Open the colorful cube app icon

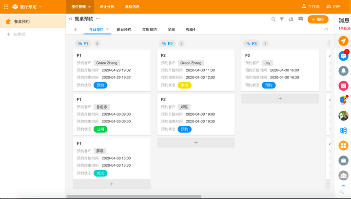343,100
